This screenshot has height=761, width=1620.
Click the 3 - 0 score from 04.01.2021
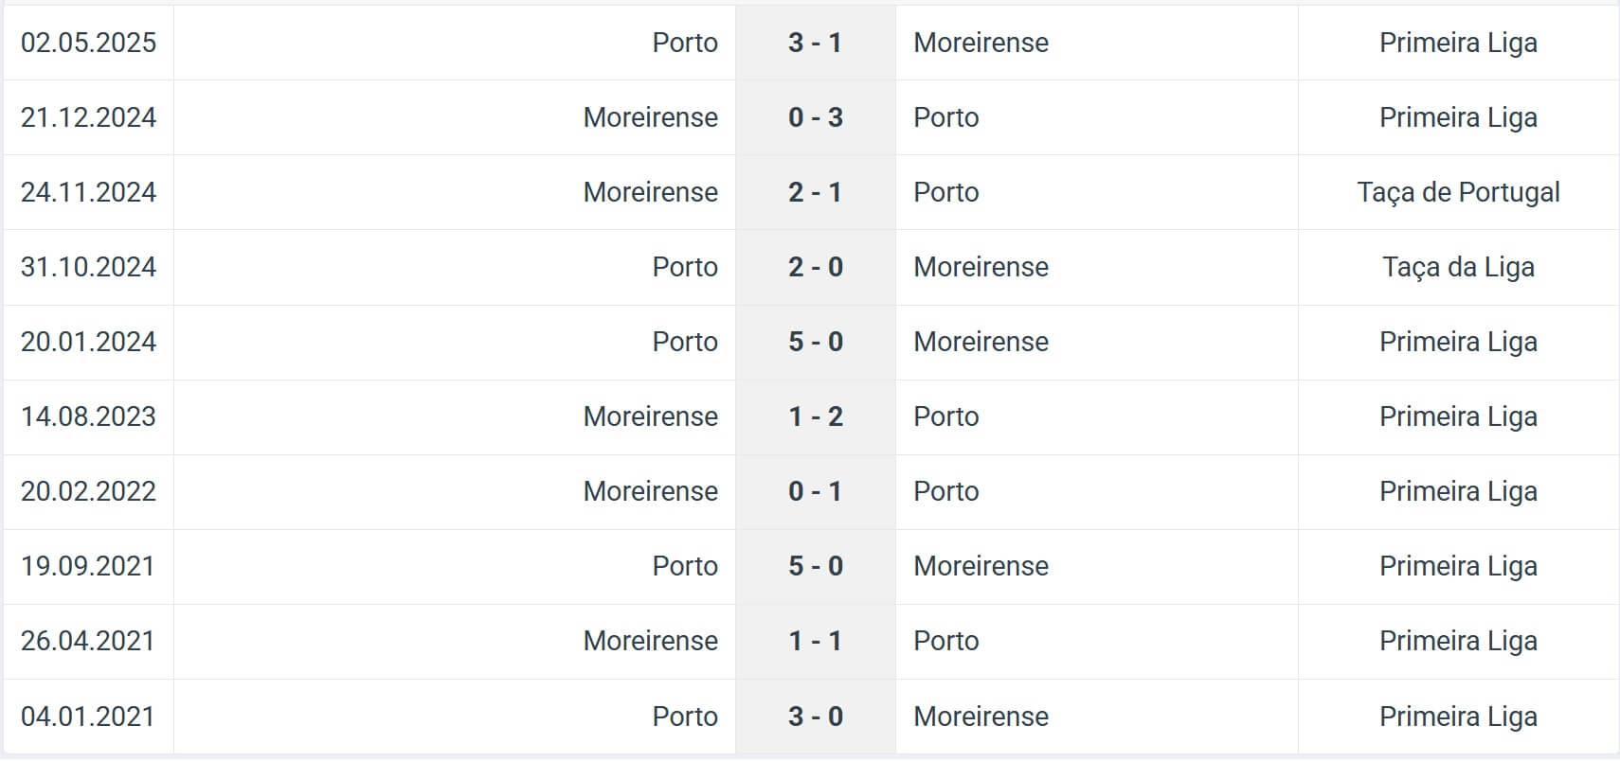(815, 717)
